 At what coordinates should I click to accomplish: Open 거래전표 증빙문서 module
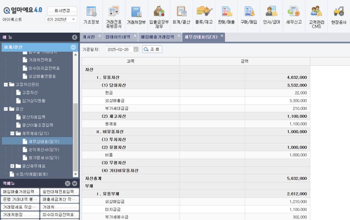tap(114, 17)
